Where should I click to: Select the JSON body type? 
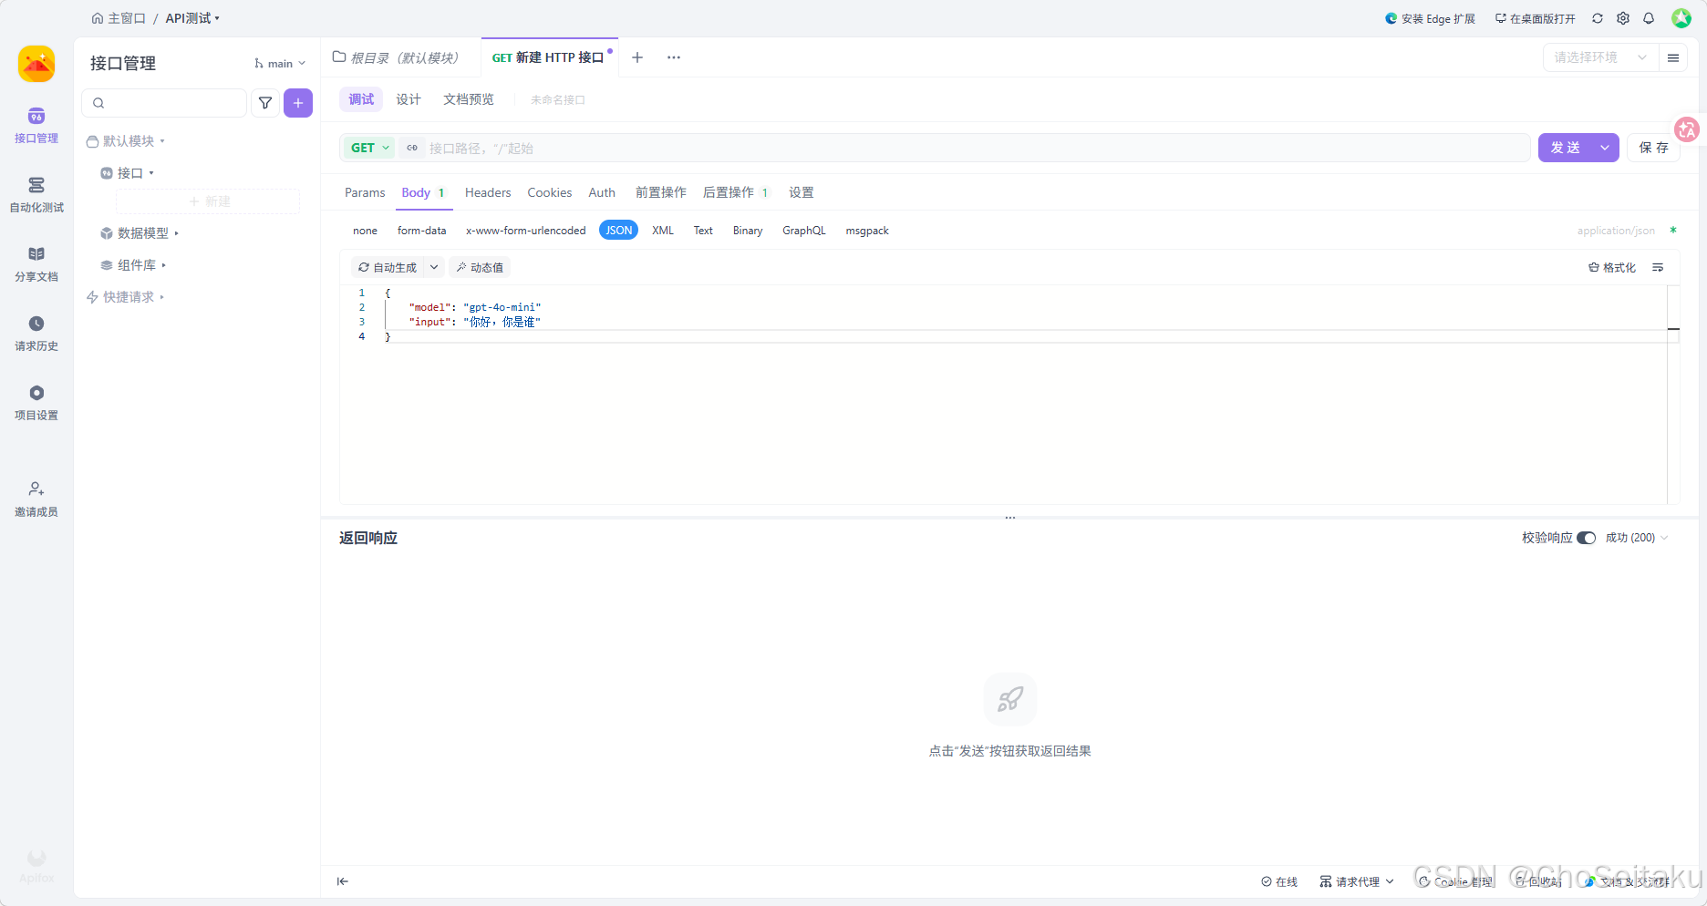[x=619, y=231]
